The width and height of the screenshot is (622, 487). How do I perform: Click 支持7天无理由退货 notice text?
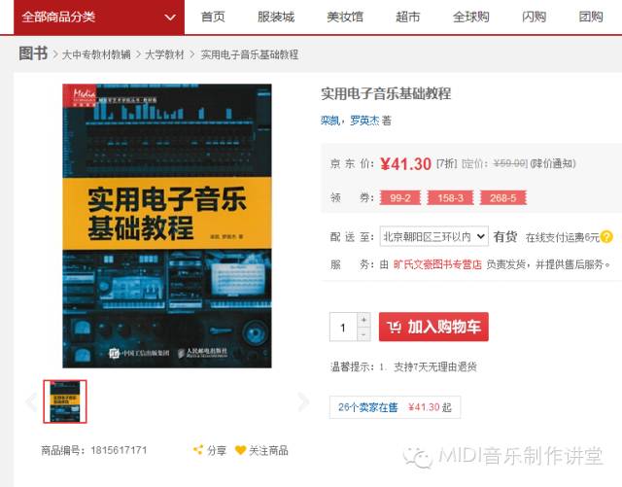pos(435,366)
